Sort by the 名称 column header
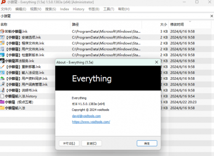The height and width of the screenshot is (156, 214). [x=35, y=24]
